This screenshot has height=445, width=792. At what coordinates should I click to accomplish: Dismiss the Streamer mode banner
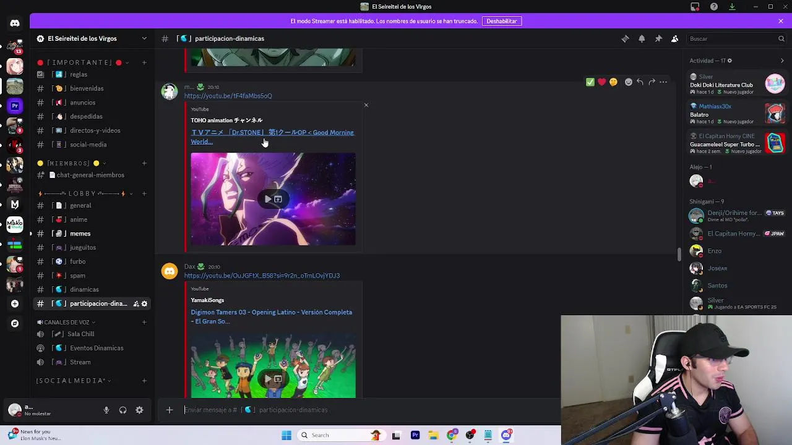[x=781, y=21]
